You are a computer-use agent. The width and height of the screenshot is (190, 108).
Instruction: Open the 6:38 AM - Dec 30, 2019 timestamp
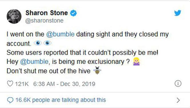click(x=64, y=84)
